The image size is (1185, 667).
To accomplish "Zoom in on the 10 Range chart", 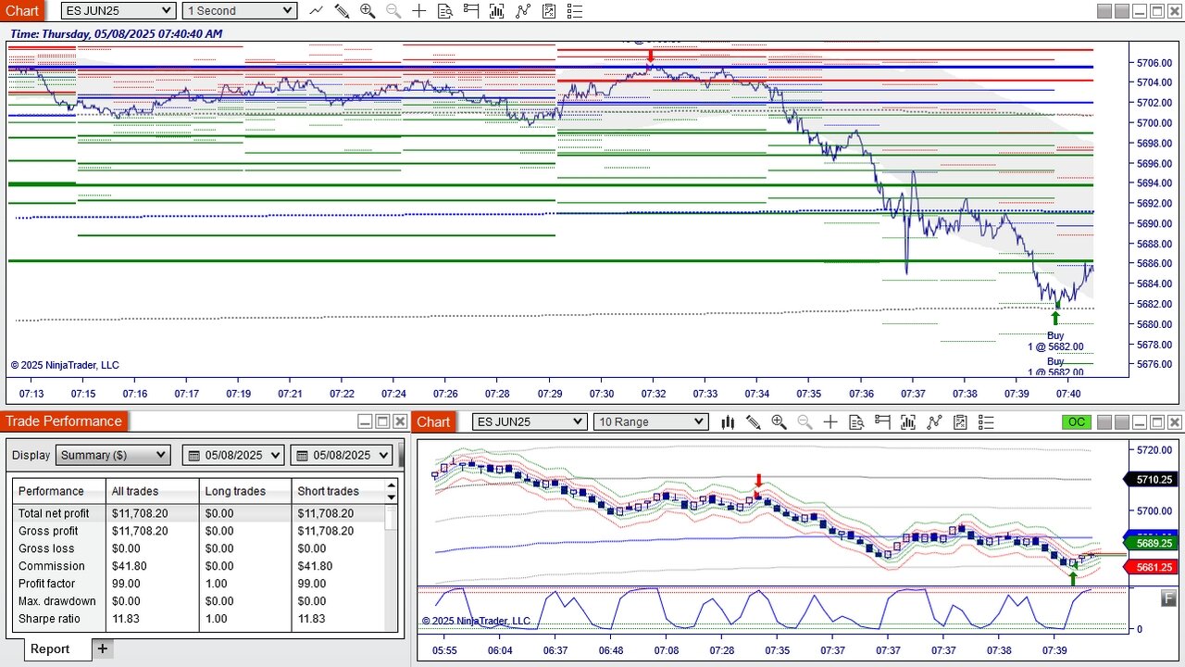I will pyautogui.click(x=779, y=422).
